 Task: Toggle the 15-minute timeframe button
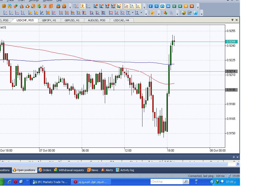click(x=162, y=6)
